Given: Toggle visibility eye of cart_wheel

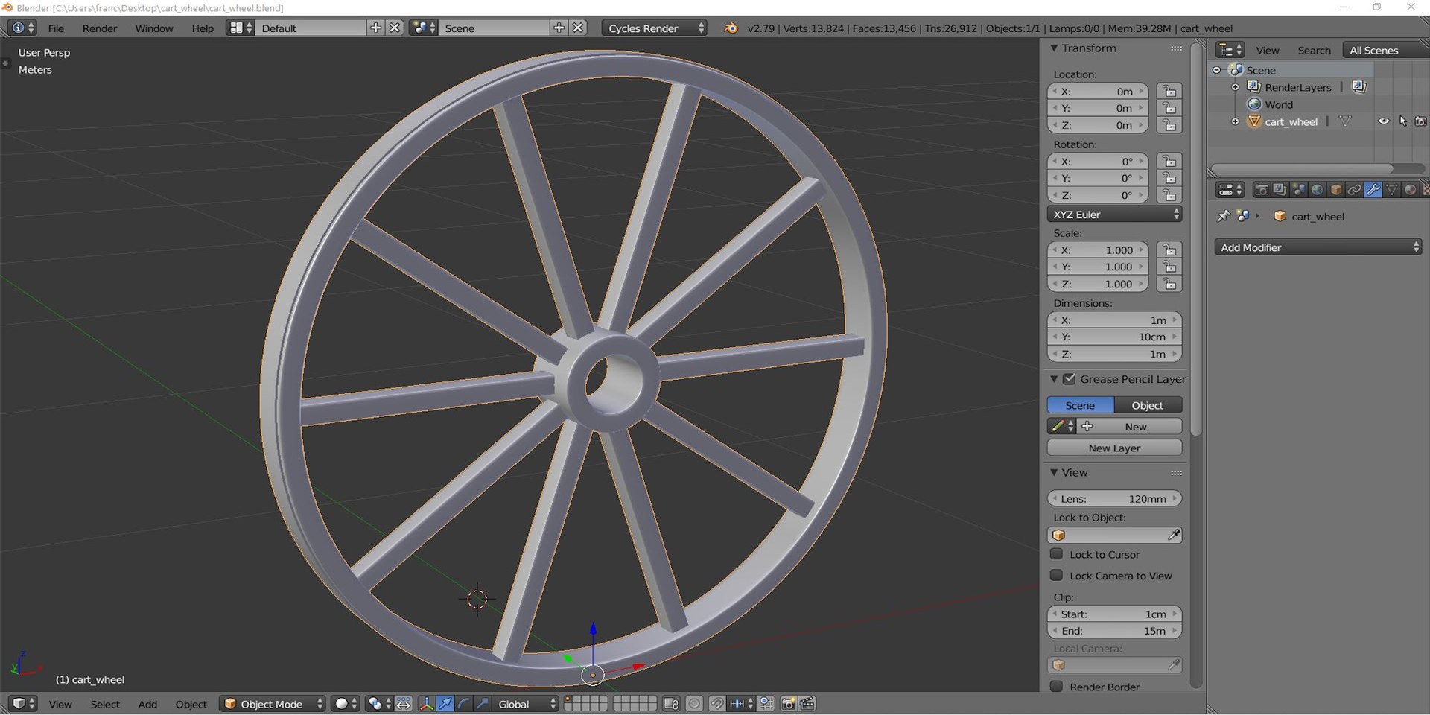Looking at the screenshot, I should coord(1383,121).
